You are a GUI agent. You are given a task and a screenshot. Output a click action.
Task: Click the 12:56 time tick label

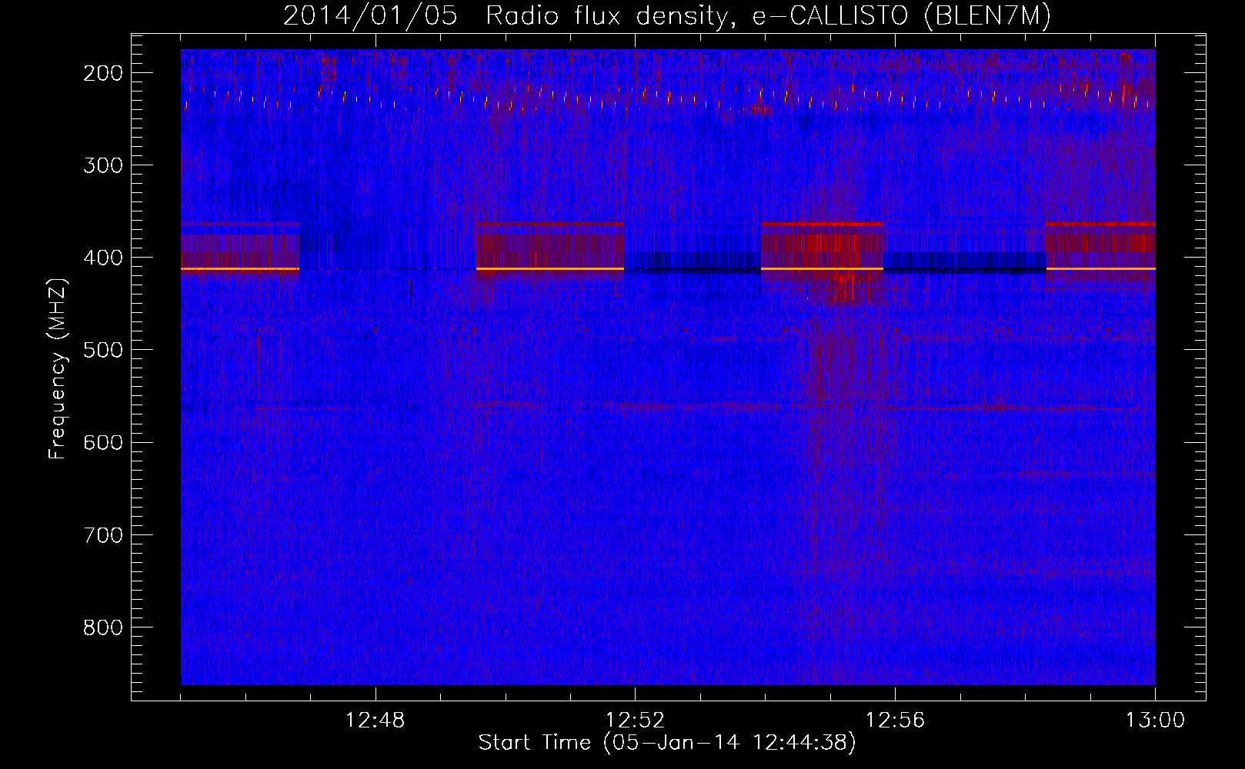895,721
